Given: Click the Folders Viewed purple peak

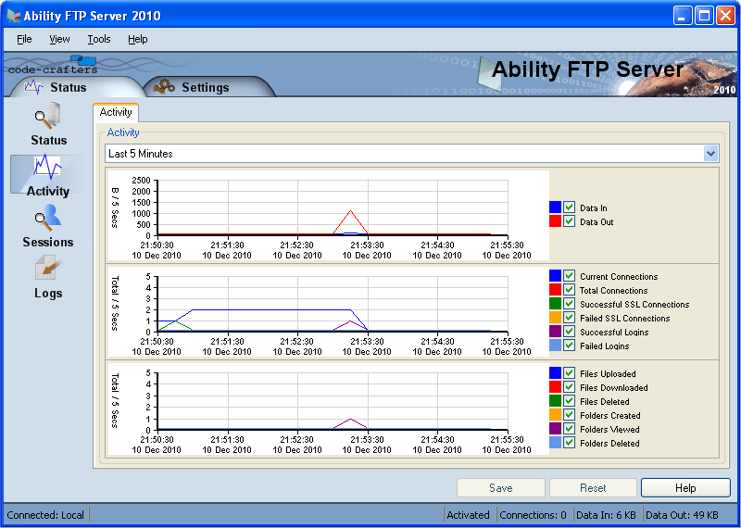Looking at the screenshot, I should 351,420.
